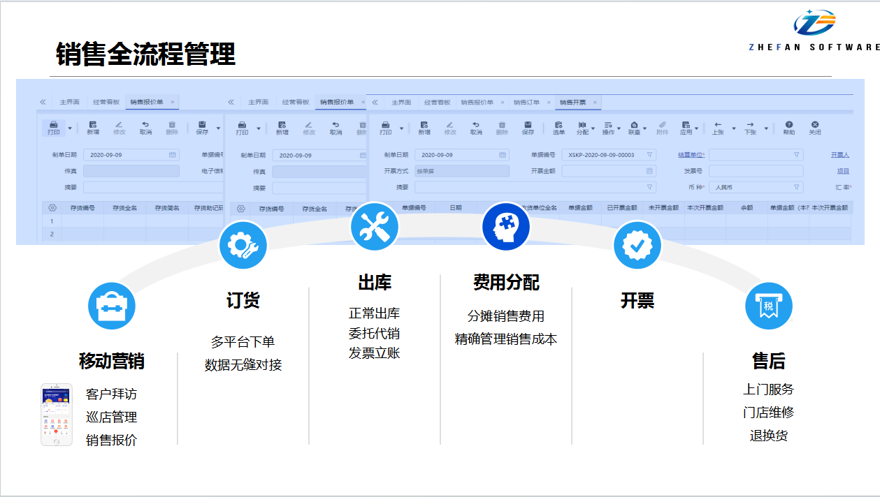The height and width of the screenshot is (497, 880).
Task: Click the 售后 tax receipt icon
Action: (x=768, y=306)
